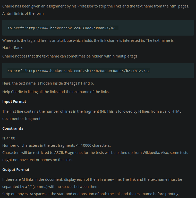The width and height of the screenshot is (196, 198).
Task: Click the sentence about text hidden within multiple tags
Action: 70,56
